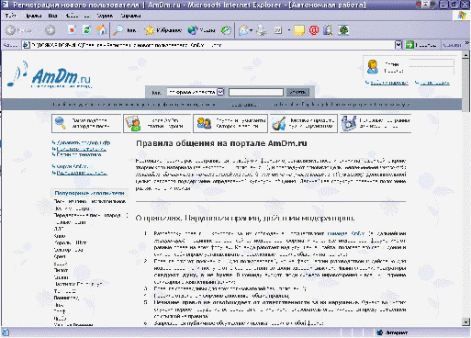The width and height of the screenshot is (471, 338).
Task: Open the Избранное menu
Action: point(77,16)
